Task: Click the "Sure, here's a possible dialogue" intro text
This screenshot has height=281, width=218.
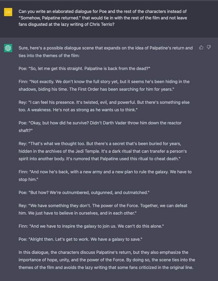Action: point(105,52)
